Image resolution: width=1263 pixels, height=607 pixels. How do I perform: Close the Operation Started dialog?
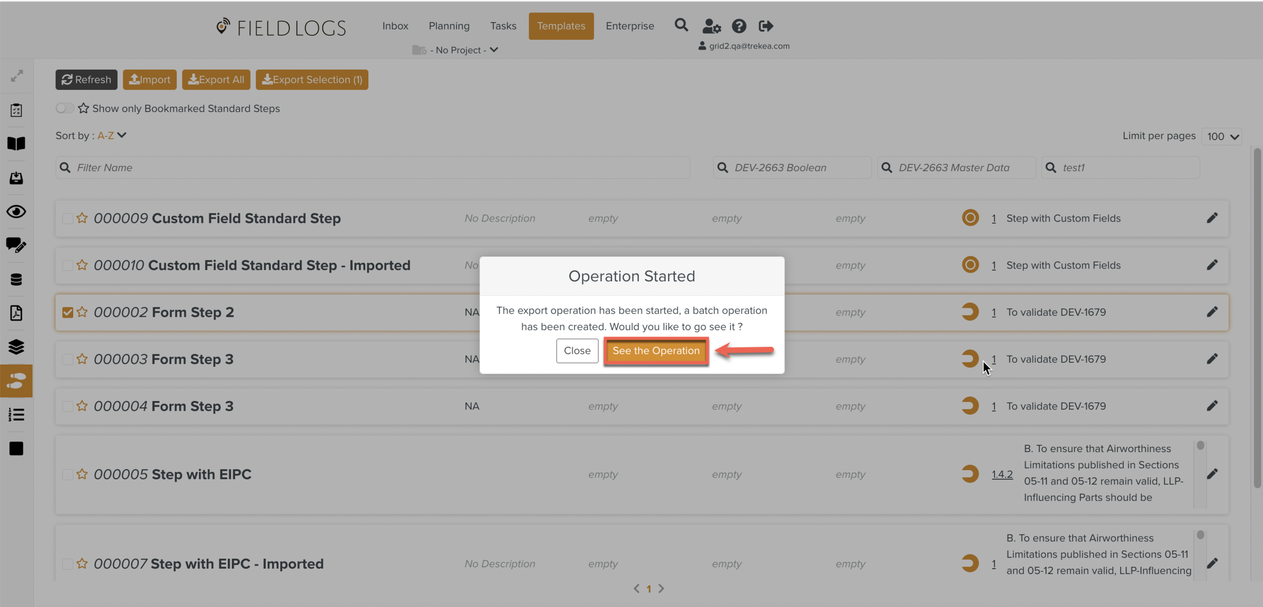point(577,350)
